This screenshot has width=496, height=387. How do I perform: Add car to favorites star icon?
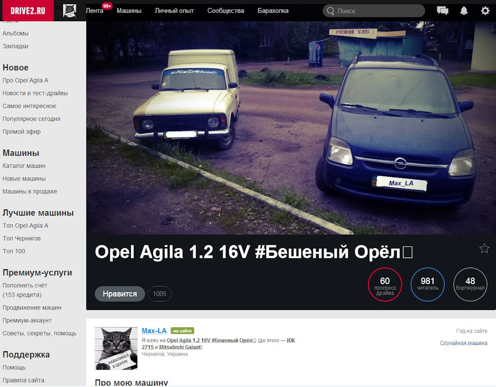click(x=484, y=249)
